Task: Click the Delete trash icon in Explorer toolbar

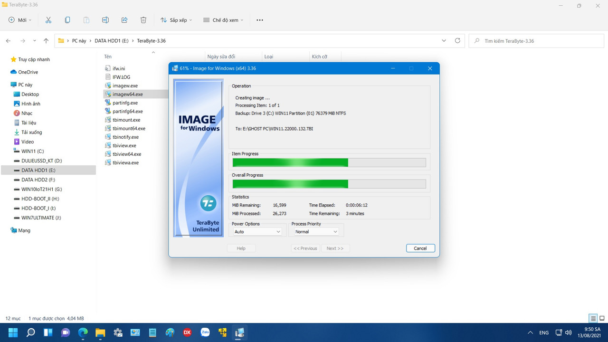Action: point(143,20)
